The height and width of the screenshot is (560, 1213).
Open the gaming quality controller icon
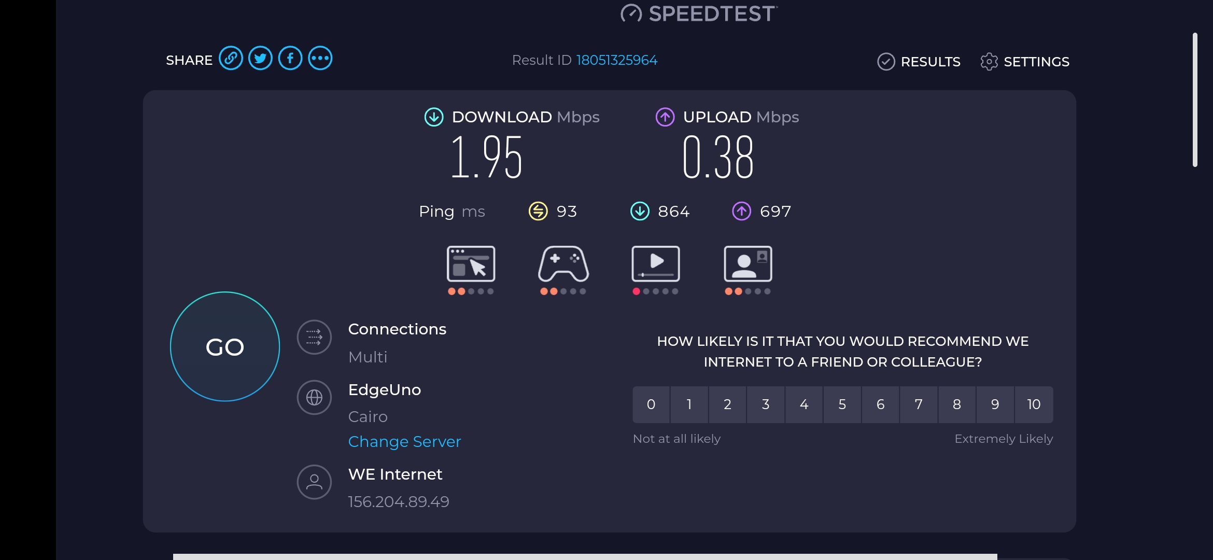click(x=563, y=264)
